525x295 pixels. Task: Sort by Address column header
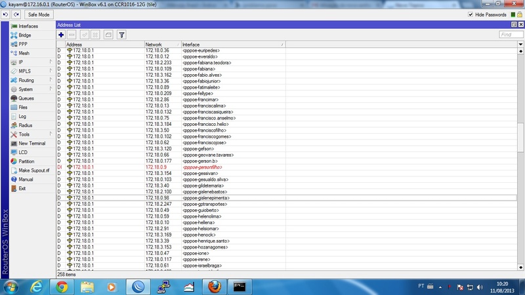click(x=105, y=45)
